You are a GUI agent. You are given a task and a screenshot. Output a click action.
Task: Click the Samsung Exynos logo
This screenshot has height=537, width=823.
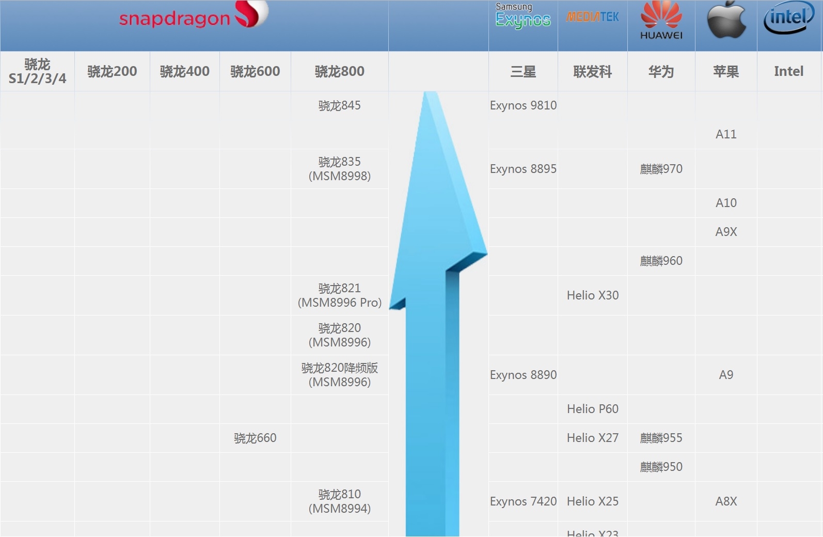[x=523, y=15]
